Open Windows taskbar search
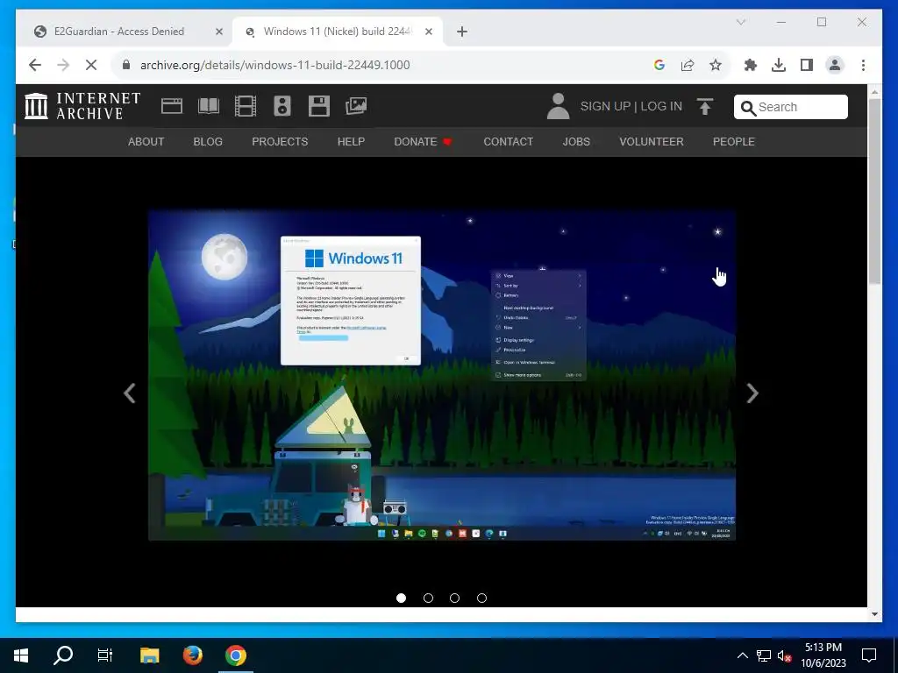 (63, 655)
